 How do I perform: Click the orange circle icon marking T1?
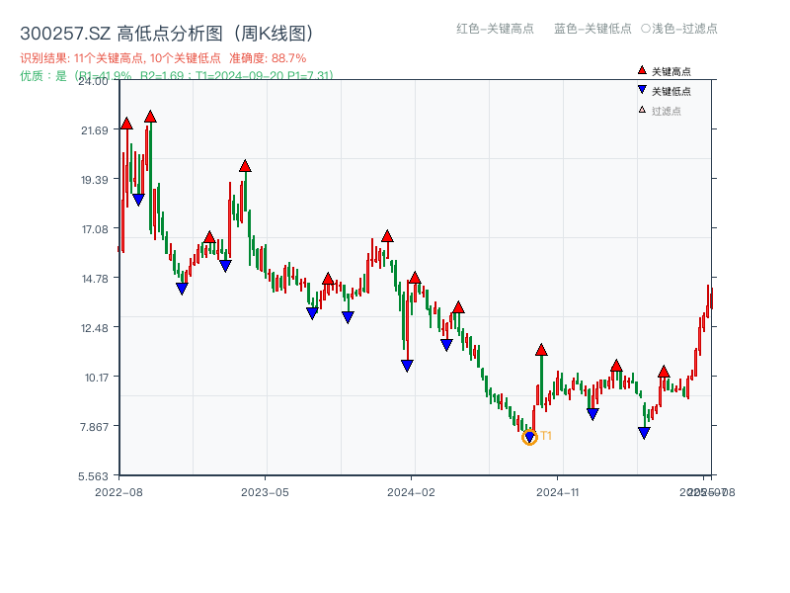[529, 437]
